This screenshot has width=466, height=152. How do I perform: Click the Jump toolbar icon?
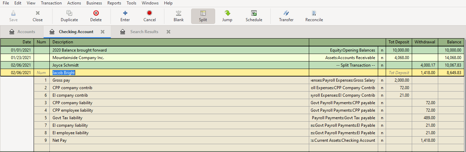(227, 16)
